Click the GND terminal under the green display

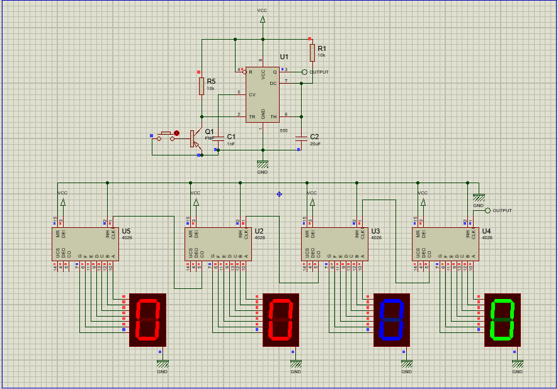(518, 364)
